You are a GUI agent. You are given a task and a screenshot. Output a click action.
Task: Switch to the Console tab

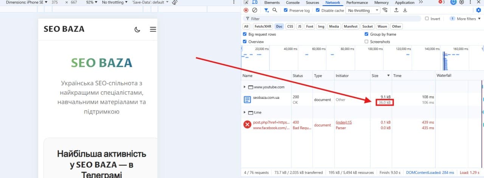293,2
